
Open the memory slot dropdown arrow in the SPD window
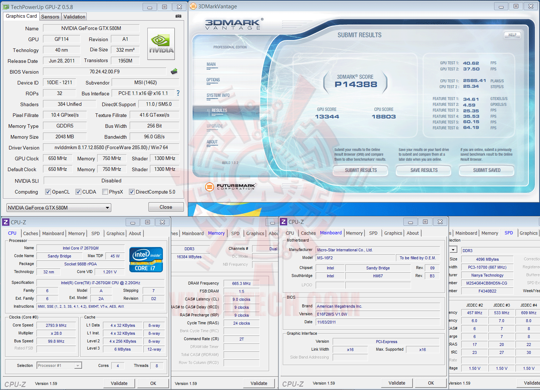(453, 250)
